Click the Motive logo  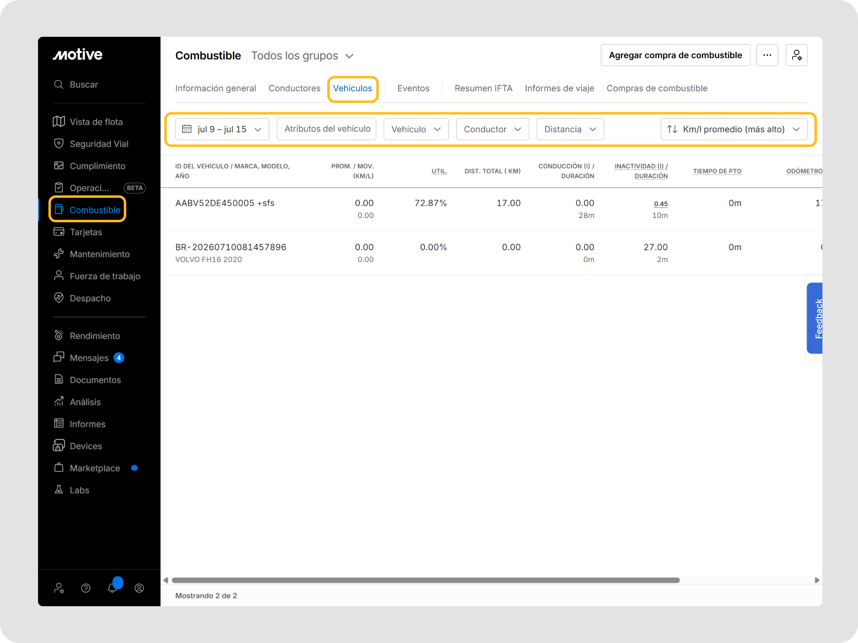click(78, 54)
